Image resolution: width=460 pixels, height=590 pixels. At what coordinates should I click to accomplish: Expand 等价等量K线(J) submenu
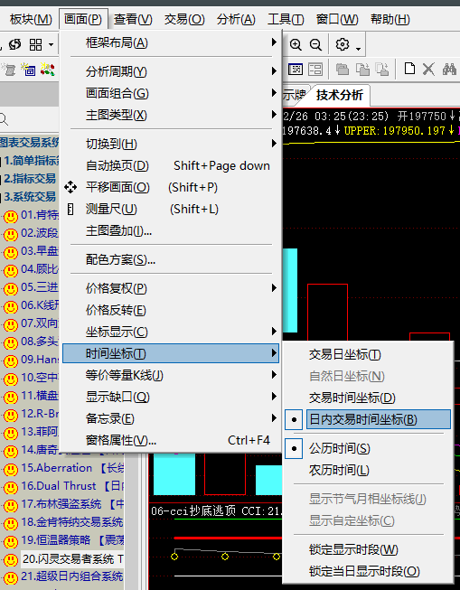pyautogui.click(x=171, y=375)
